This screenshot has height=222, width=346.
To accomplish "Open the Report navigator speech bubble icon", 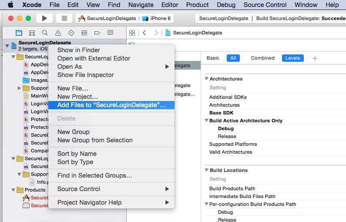I will click(110, 33).
